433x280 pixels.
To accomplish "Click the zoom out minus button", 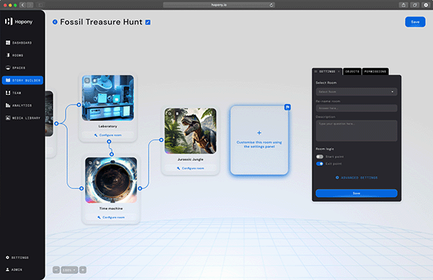I will click(56, 270).
